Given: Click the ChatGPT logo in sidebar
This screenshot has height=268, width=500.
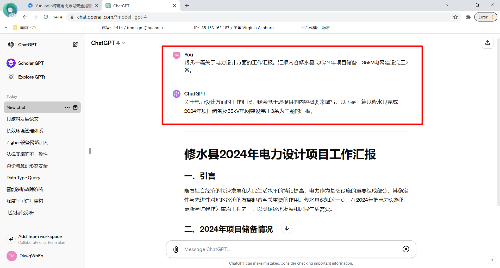Looking at the screenshot, I should [x=11, y=44].
